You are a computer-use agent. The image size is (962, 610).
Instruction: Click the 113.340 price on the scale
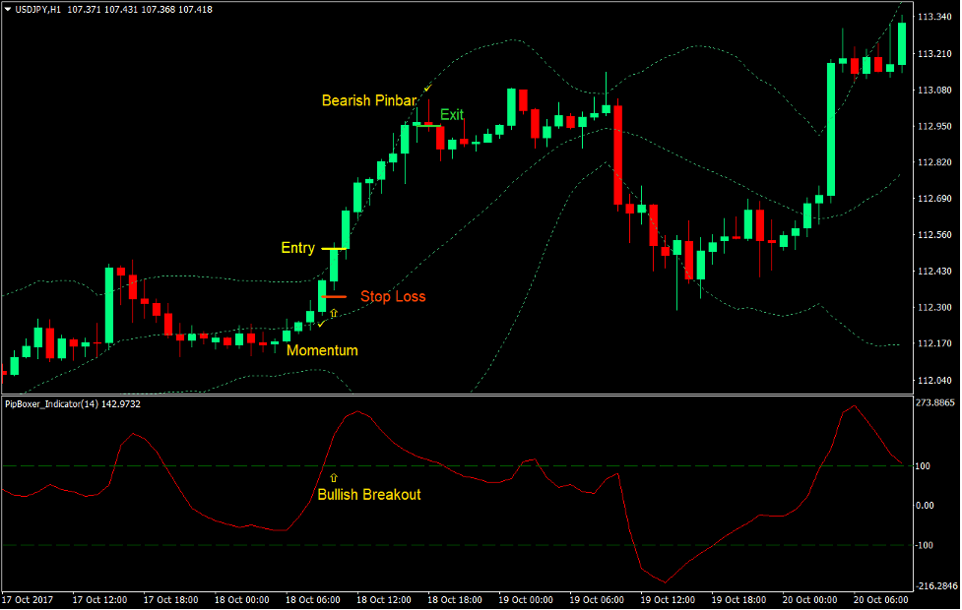coord(930,18)
